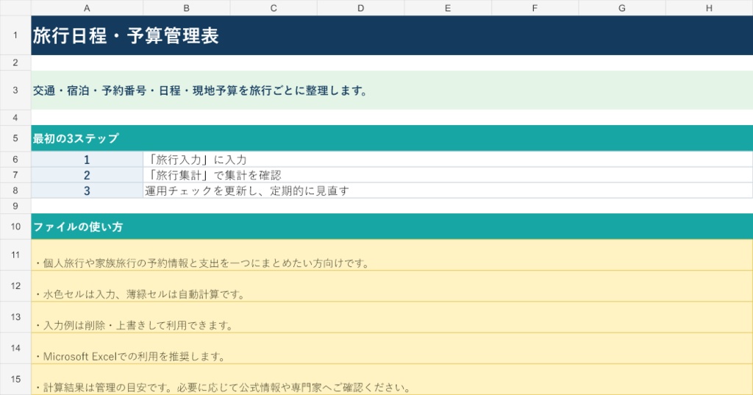The height and width of the screenshot is (395, 753).
Task: Click step number 3 cell
Action: pyautogui.click(x=87, y=191)
